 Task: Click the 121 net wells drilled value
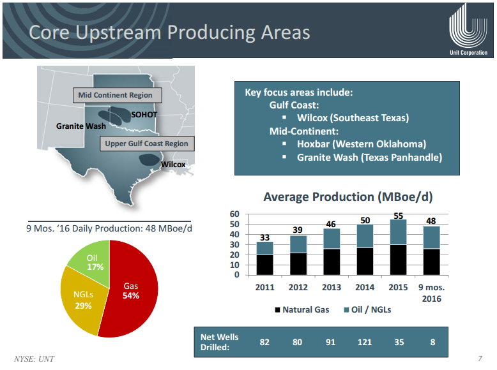coord(365,342)
